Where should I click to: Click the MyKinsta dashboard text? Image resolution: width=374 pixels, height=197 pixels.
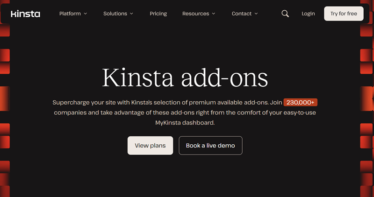185,123
